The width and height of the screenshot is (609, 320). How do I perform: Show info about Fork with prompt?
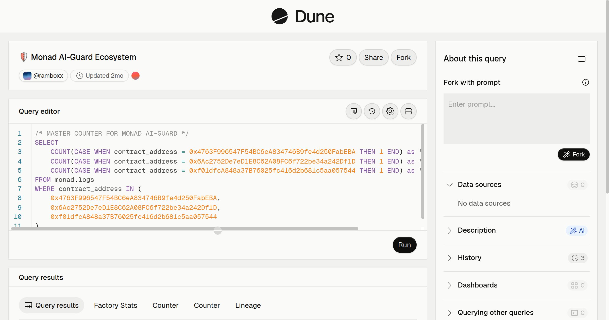pos(585,82)
